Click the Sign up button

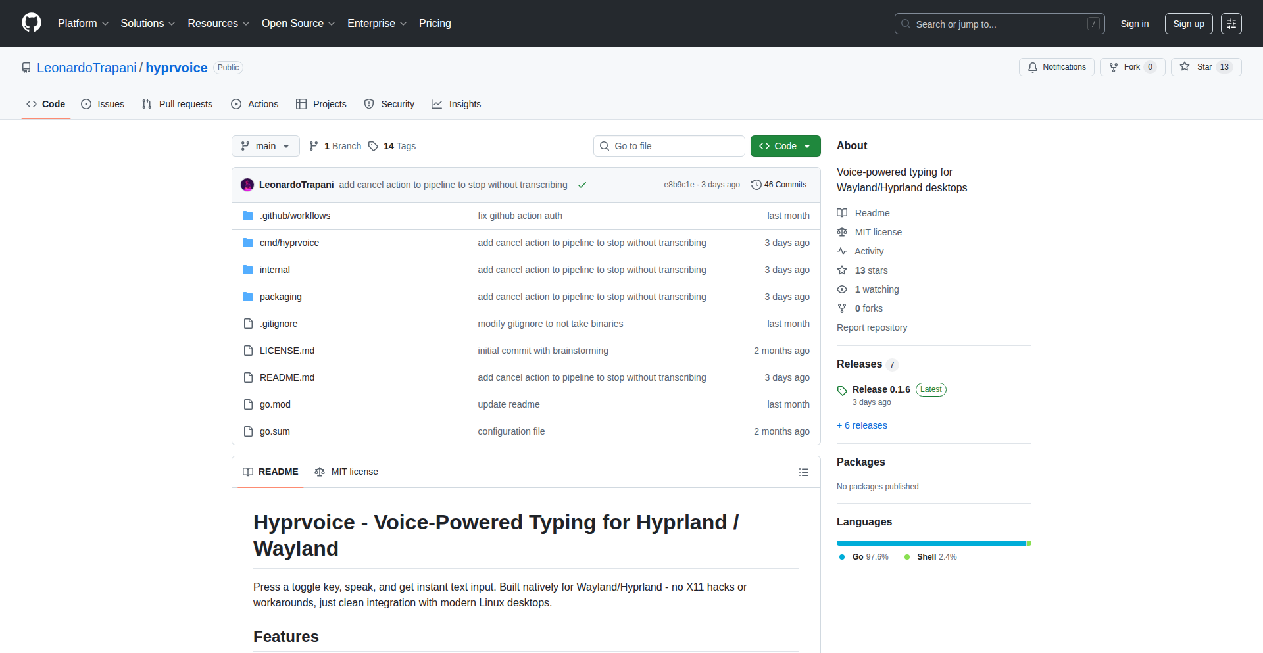[1188, 24]
